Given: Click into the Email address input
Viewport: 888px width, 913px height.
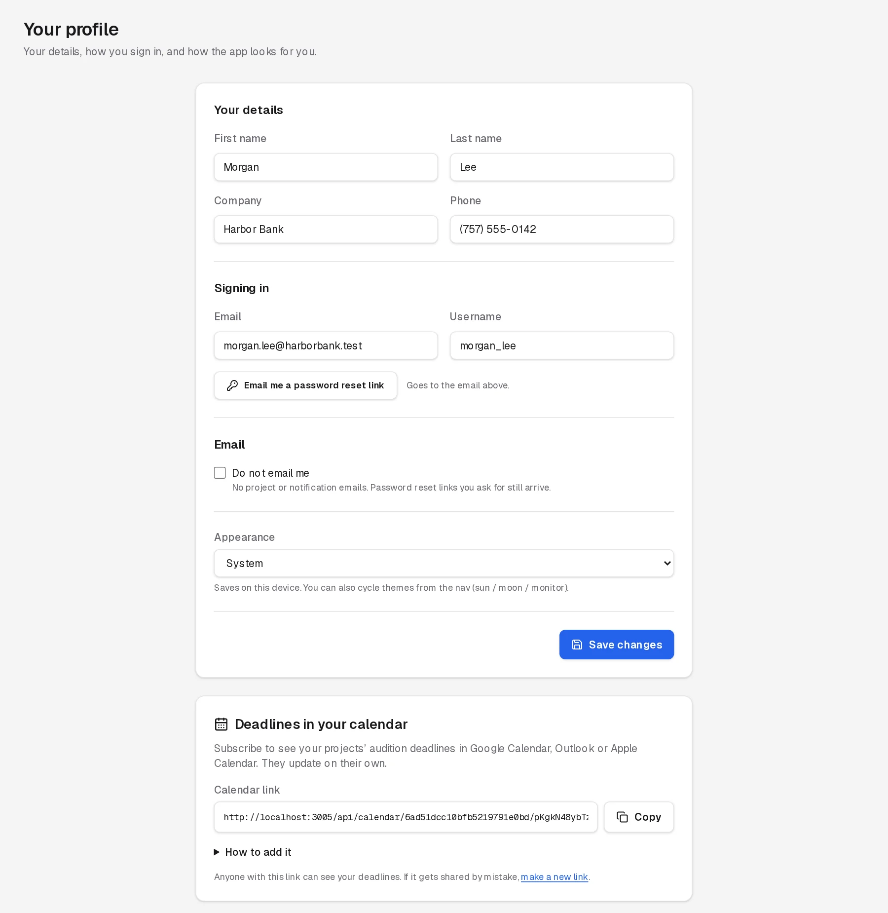Looking at the screenshot, I should pyautogui.click(x=326, y=345).
